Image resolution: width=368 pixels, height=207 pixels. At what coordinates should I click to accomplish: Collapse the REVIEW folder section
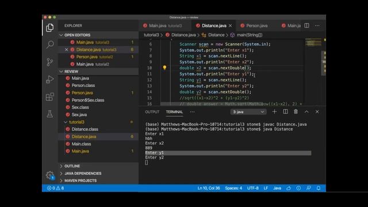tap(98, 71)
